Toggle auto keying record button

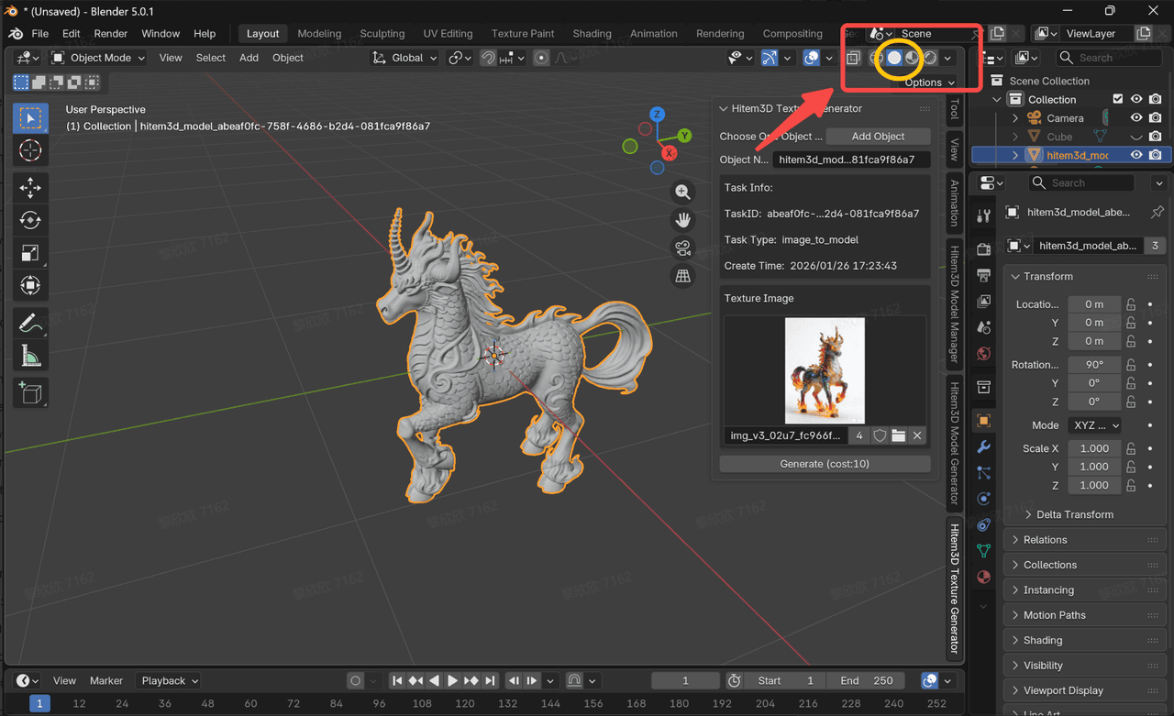355,681
